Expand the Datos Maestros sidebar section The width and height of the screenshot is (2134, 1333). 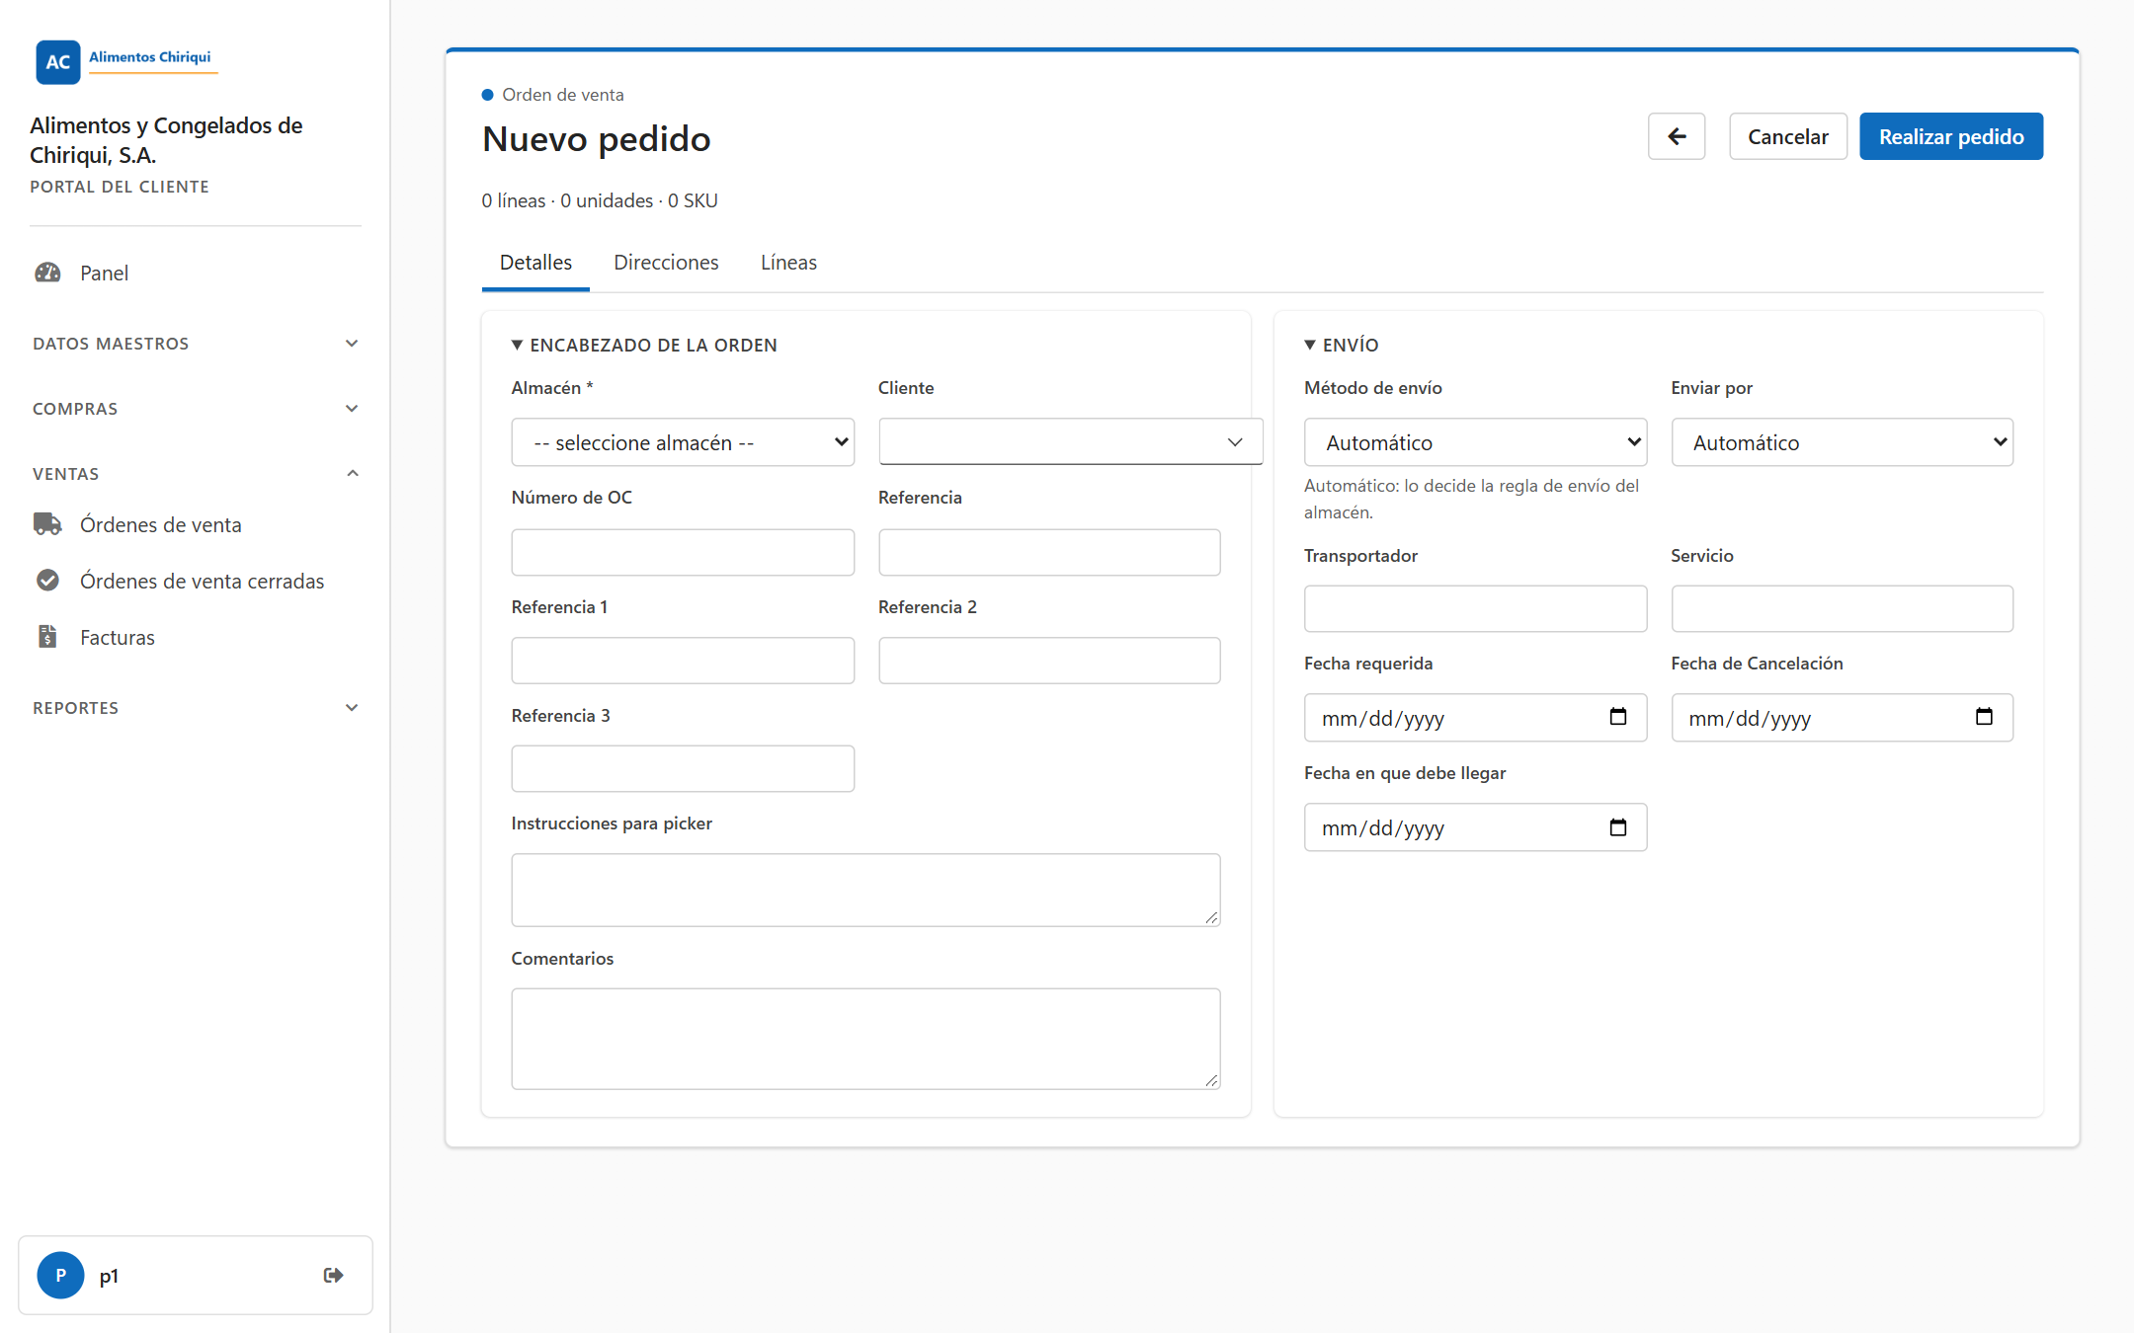pyautogui.click(x=196, y=344)
